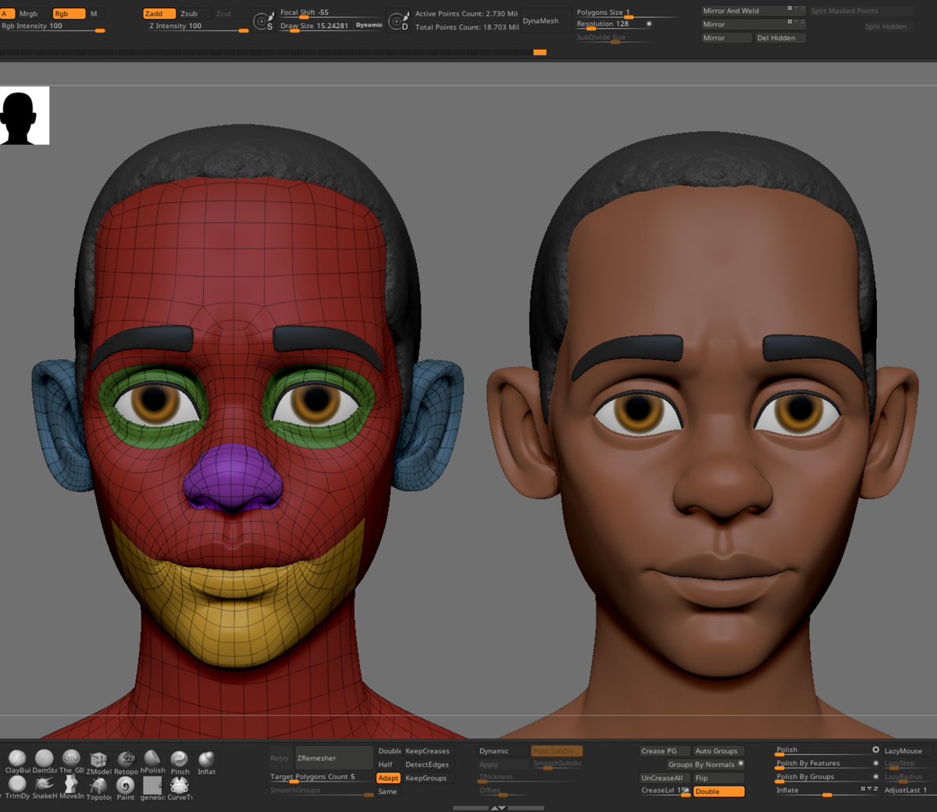Toggle Adapt in ZRemesher
This screenshot has height=812, width=937.
click(x=388, y=778)
